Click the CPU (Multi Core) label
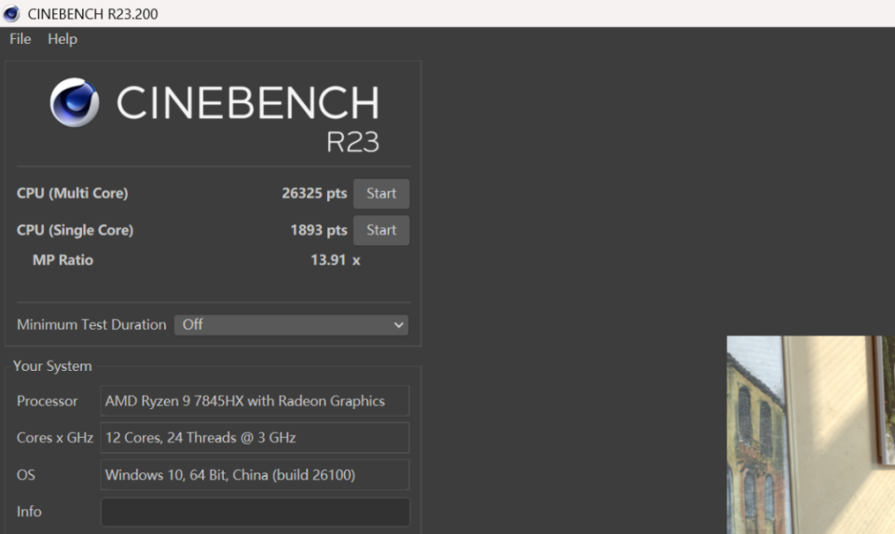Image resolution: width=895 pixels, height=534 pixels. point(73,194)
